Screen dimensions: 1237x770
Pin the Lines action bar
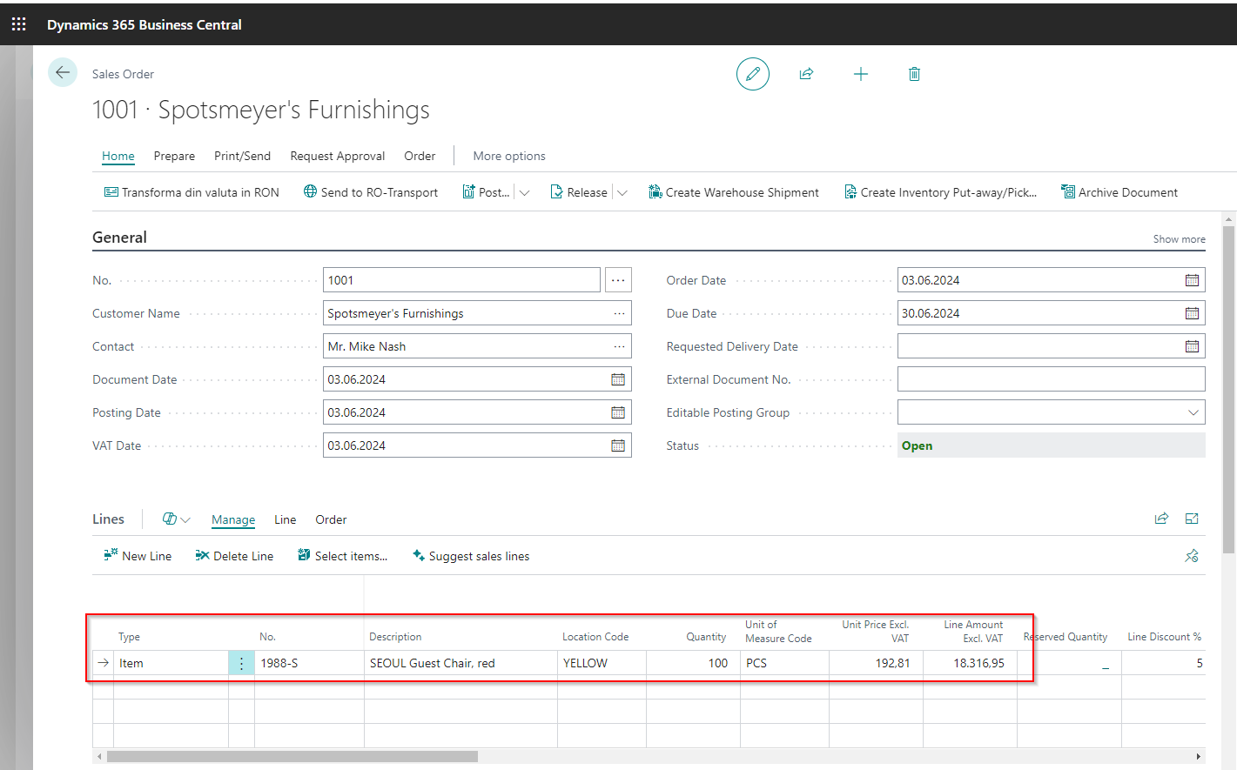pos(1192,556)
